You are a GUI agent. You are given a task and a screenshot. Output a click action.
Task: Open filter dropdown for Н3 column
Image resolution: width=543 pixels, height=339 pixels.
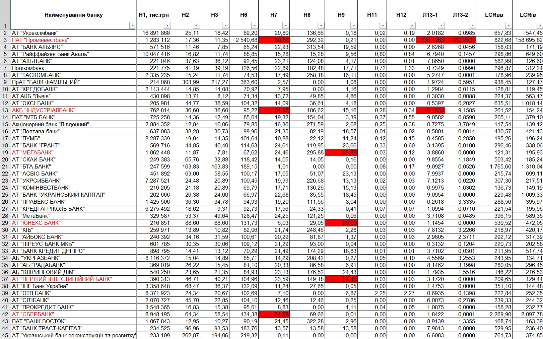click(225, 25)
